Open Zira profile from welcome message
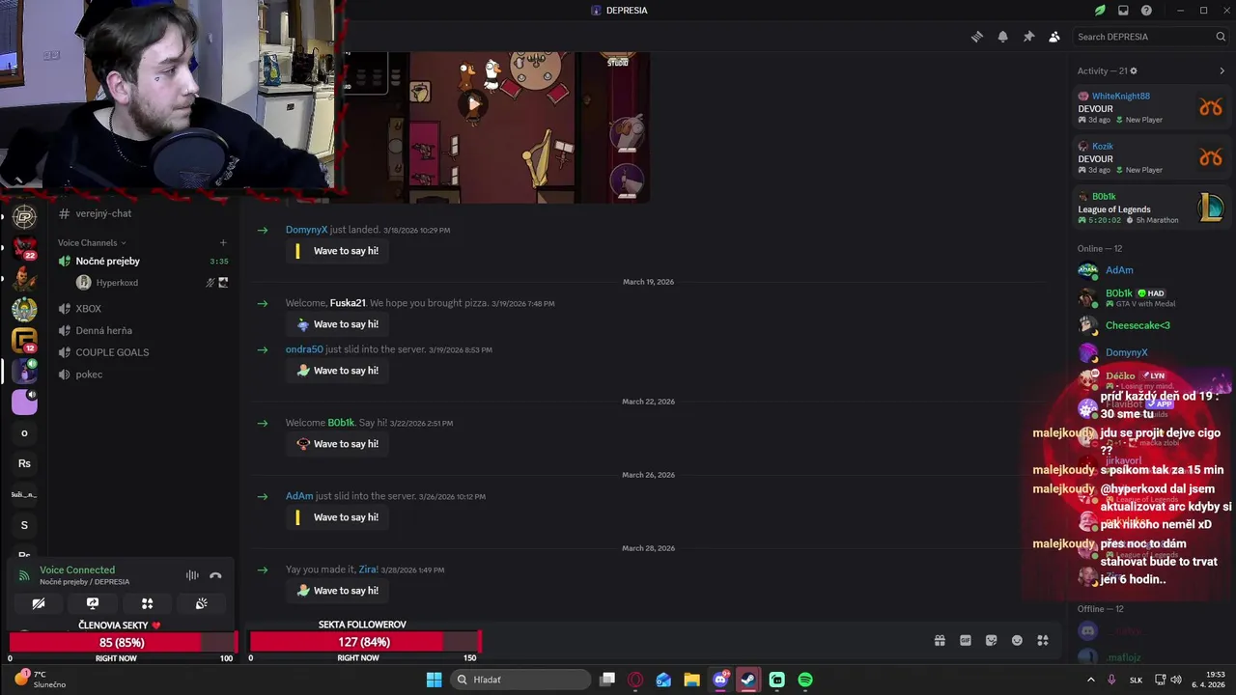 pyautogui.click(x=367, y=570)
